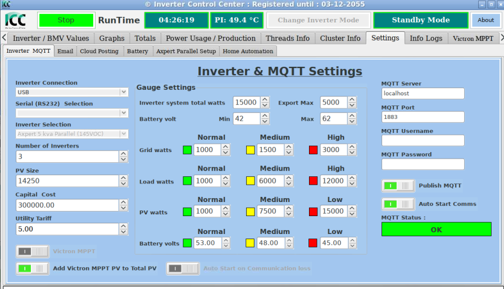Open the Inverter Connection dropdown
The width and height of the screenshot is (504, 289).
point(72,92)
